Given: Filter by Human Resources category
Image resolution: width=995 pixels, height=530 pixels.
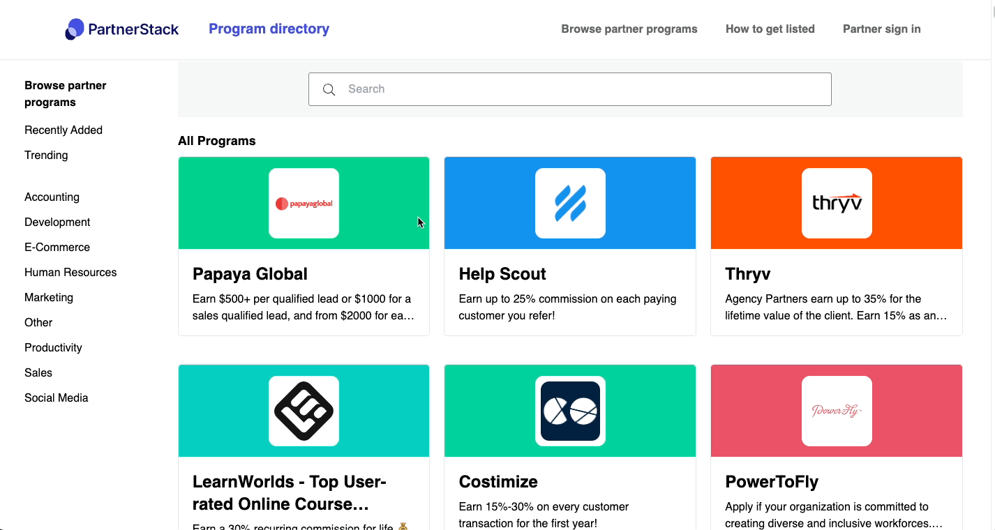Looking at the screenshot, I should (x=70, y=272).
